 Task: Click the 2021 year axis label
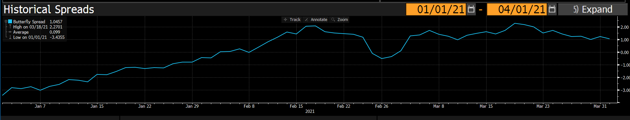pyautogui.click(x=310, y=111)
